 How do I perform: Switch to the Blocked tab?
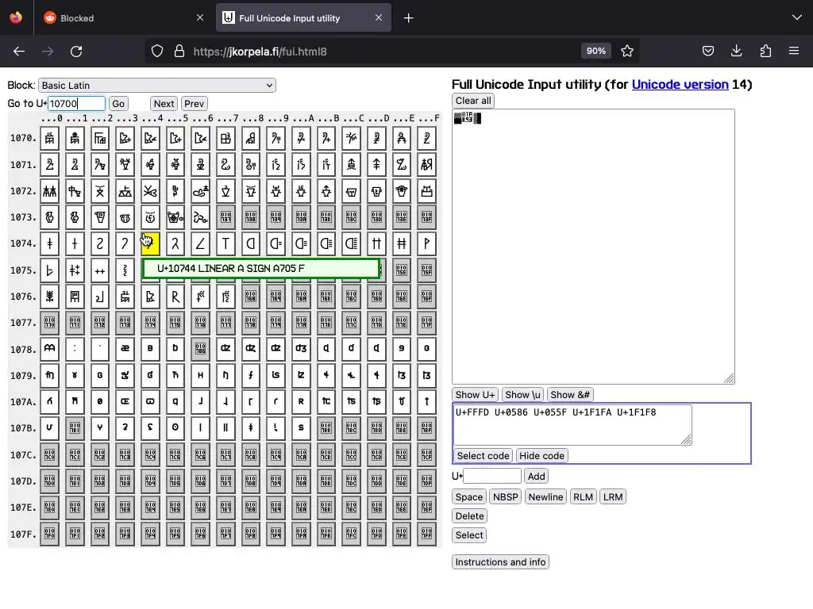pos(121,18)
